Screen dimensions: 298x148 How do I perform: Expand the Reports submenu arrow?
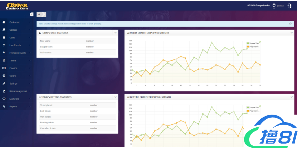(30, 107)
